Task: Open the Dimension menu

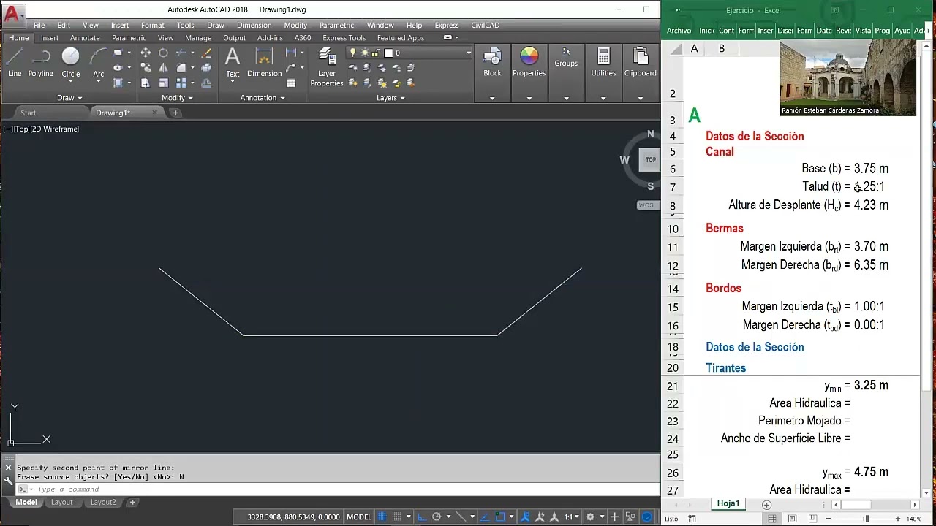Action: tap(254, 25)
